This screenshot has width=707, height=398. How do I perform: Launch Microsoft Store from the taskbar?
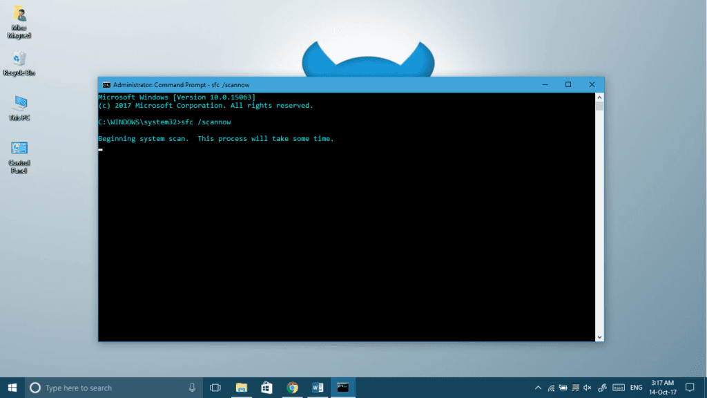point(267,388)
